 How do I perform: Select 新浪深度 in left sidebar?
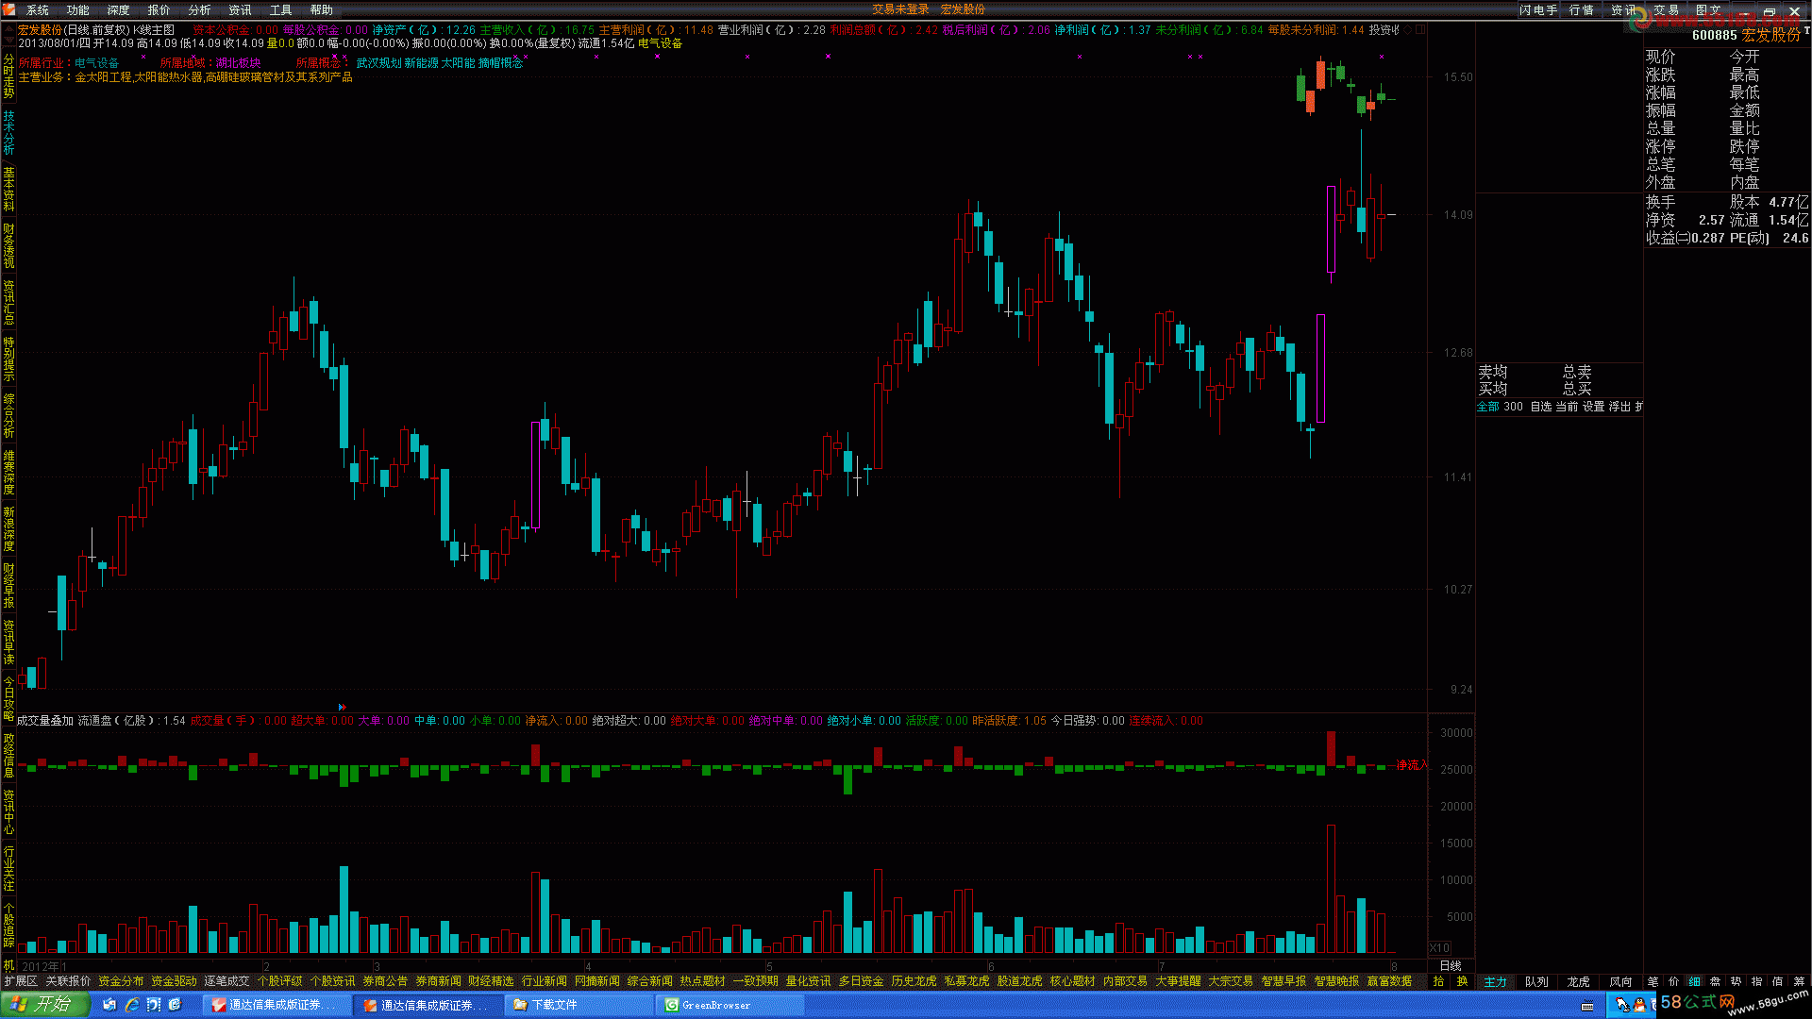[x=8, y=528]
